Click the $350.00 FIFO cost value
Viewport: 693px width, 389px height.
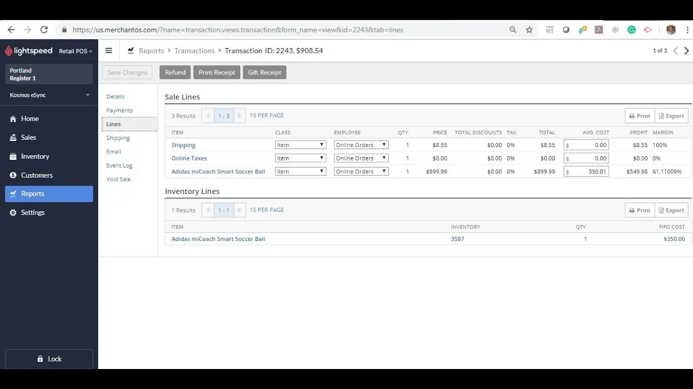click(x=674, y=239)
